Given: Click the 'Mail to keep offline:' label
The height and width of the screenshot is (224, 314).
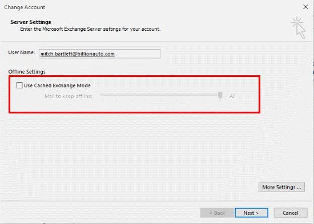Looking at the screenshot, I should [69, 96].
